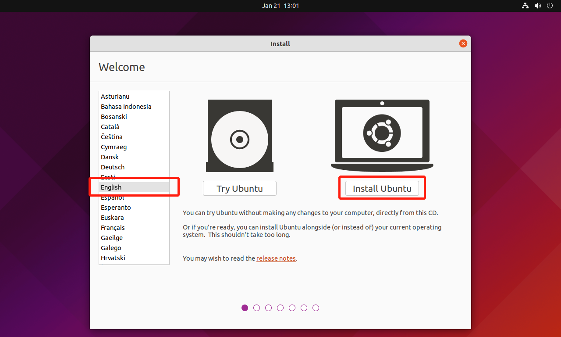Select Galego language

click(134, 248)
